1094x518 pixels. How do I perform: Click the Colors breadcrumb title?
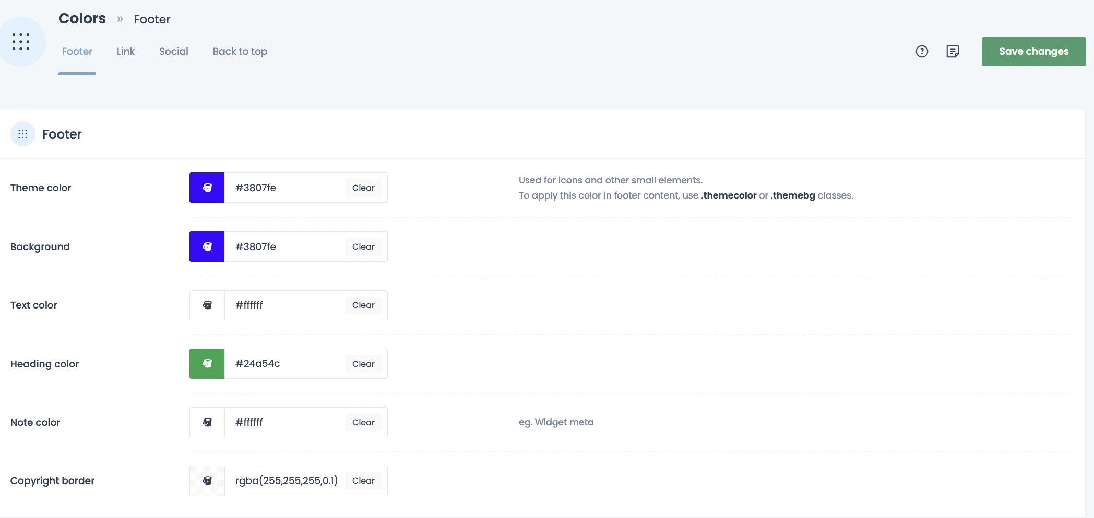[82, 18]
